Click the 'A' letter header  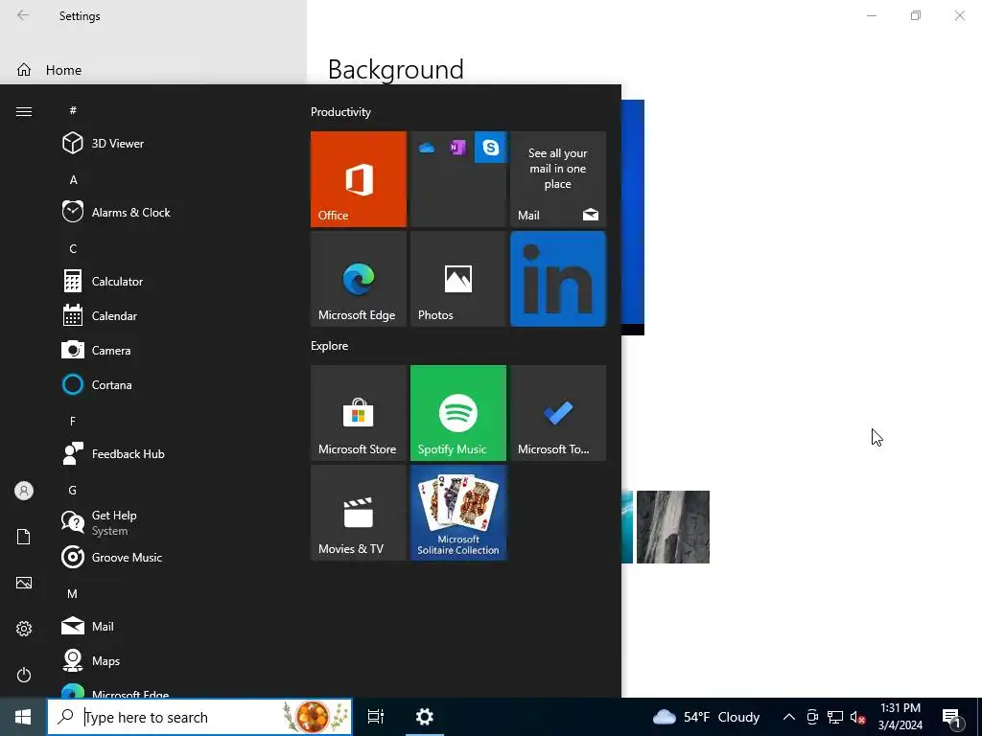click(x=73, y=179)
